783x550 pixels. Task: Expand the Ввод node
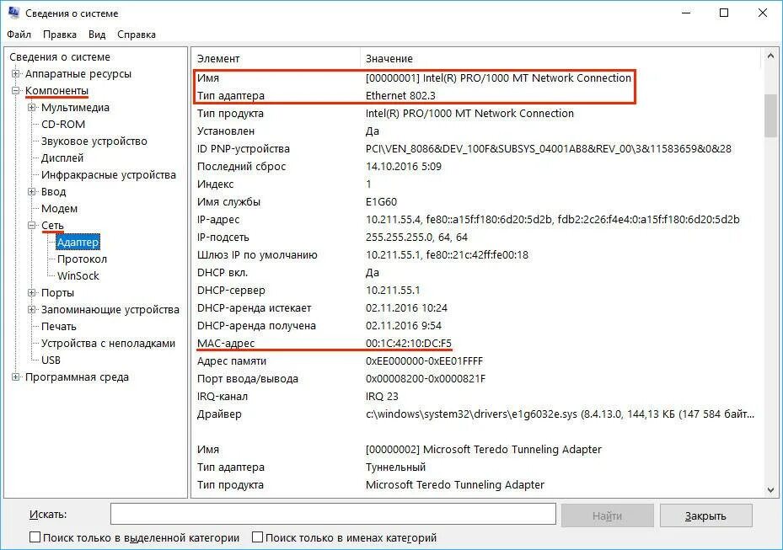[x=31, y=192]
